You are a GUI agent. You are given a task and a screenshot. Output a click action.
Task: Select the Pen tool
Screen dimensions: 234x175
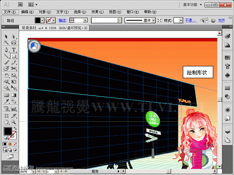click(6, 50)
